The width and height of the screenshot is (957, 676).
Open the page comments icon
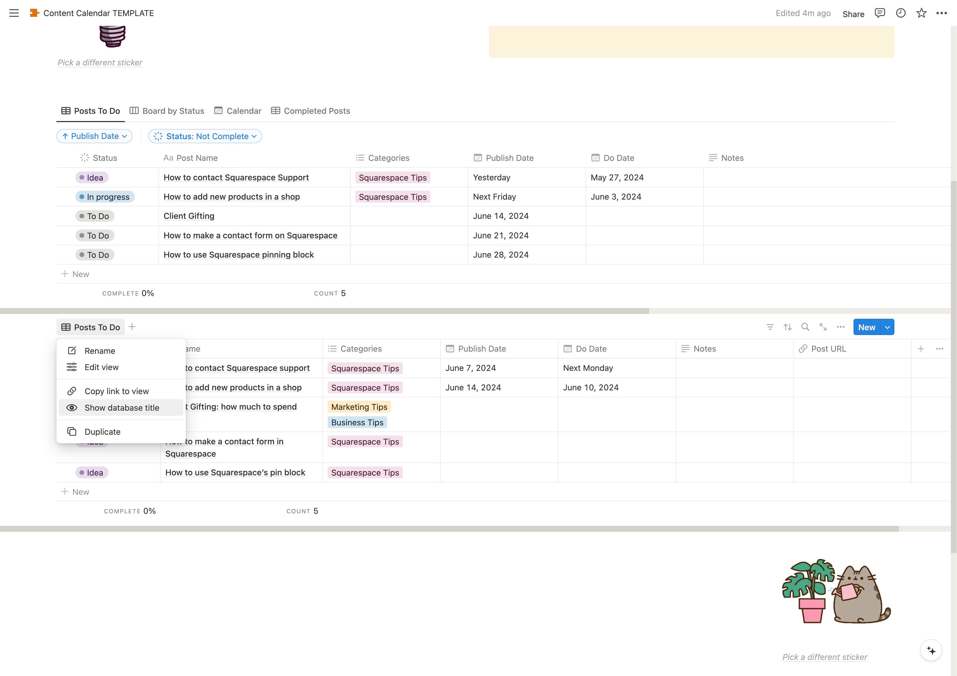tap(879, 13)
